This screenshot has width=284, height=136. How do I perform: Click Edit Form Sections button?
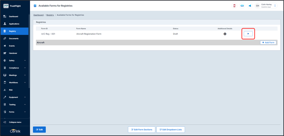pyautogui.click(x=142, y=130)
